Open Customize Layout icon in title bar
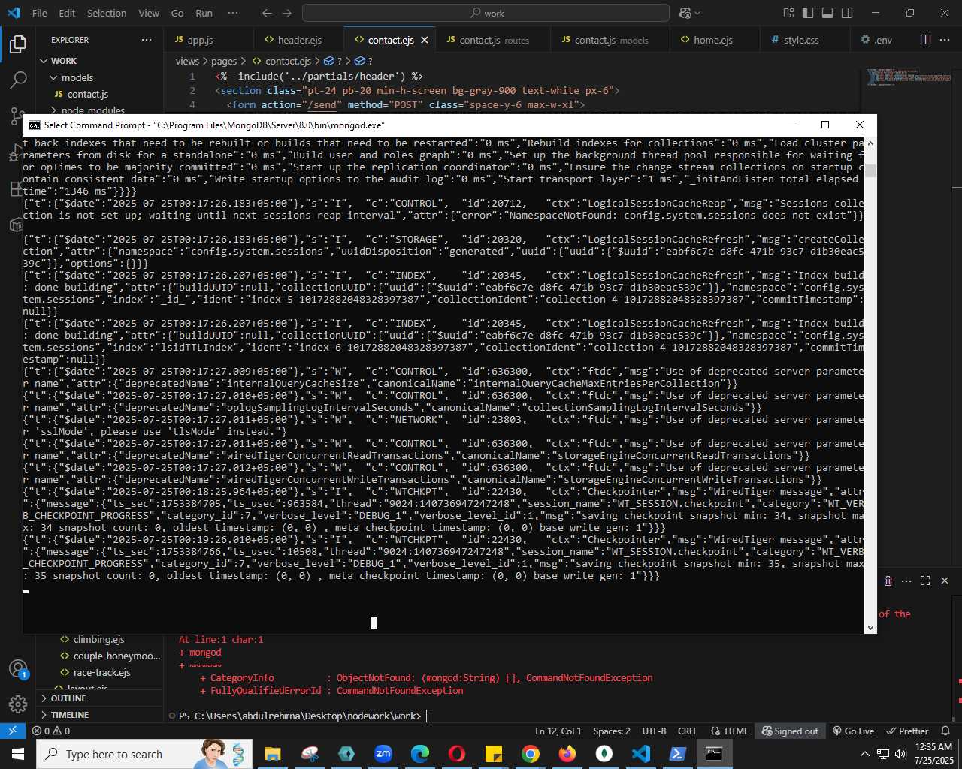Image resolution: width=962 pixels, height=769 pixels. (x=788, y=13)
